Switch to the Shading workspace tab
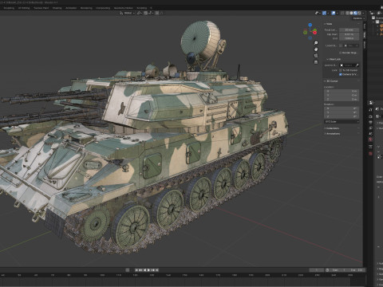This screenshot has width=383, height=287. (x=57, y=8)
